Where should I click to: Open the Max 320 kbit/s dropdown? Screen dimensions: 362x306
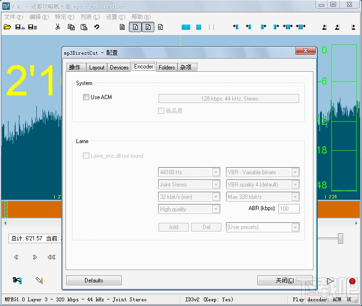[x=263, y=197]
